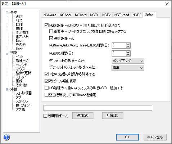Switch to the NGThread tab
The width and height of the screenshot is (172, 144).
[122, 15]
